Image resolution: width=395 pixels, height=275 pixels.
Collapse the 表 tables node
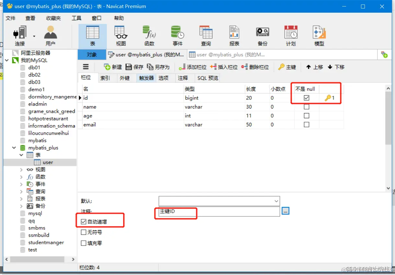click(21, 155)
